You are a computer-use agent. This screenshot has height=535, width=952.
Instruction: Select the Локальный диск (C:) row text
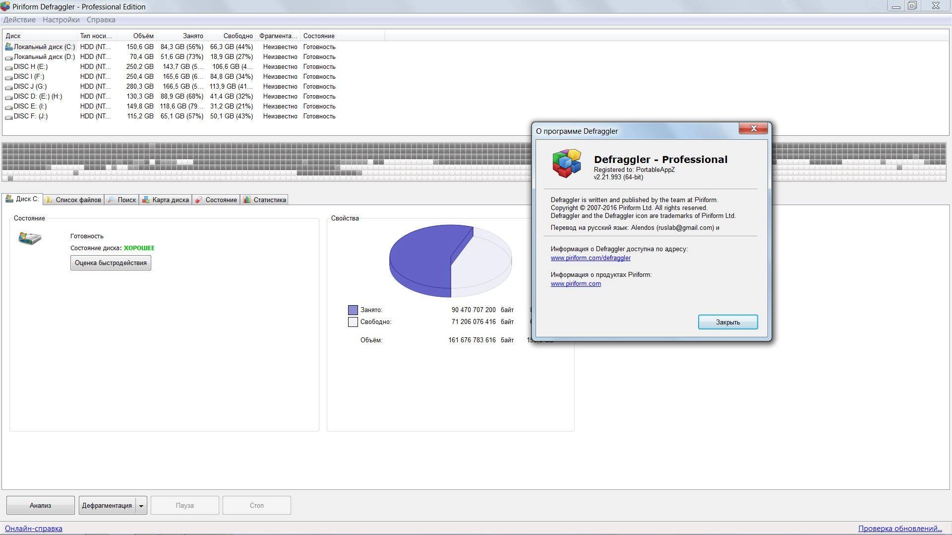[x=44, y=47]
